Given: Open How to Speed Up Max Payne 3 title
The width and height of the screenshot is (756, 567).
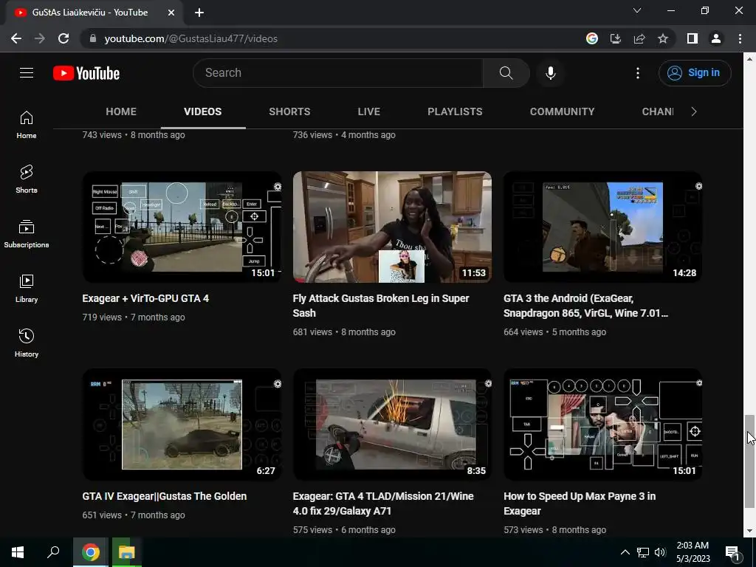Looking at the screenshot, I should pos(580,504).
